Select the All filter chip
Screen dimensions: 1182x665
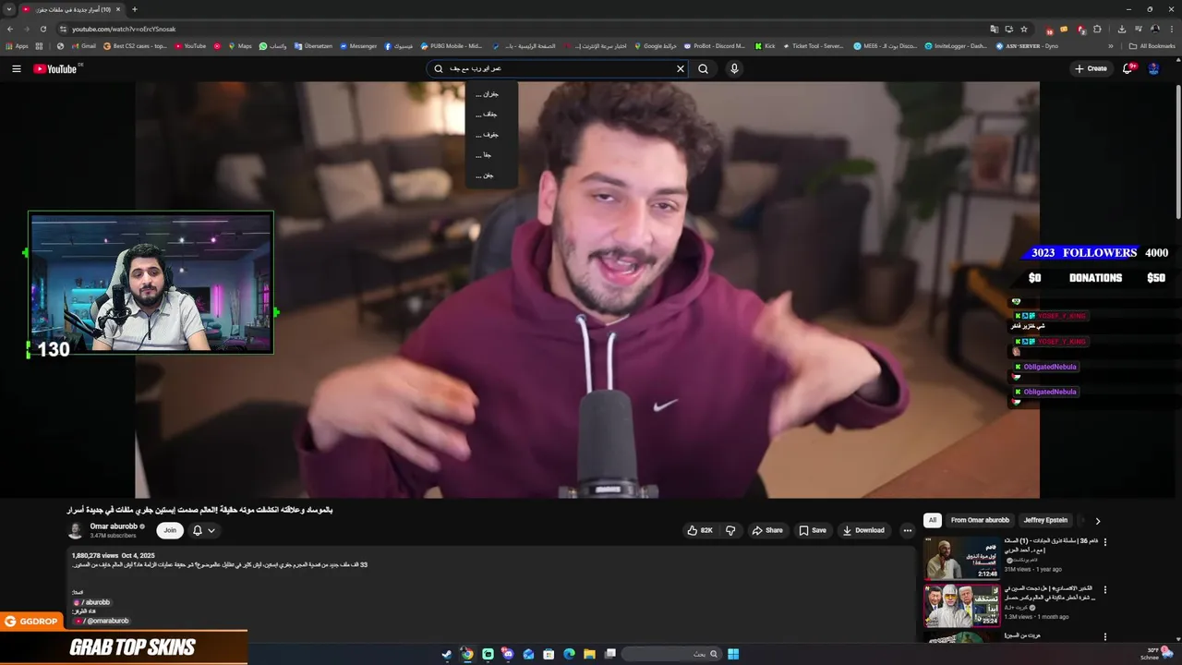click(x=933, y=520)
